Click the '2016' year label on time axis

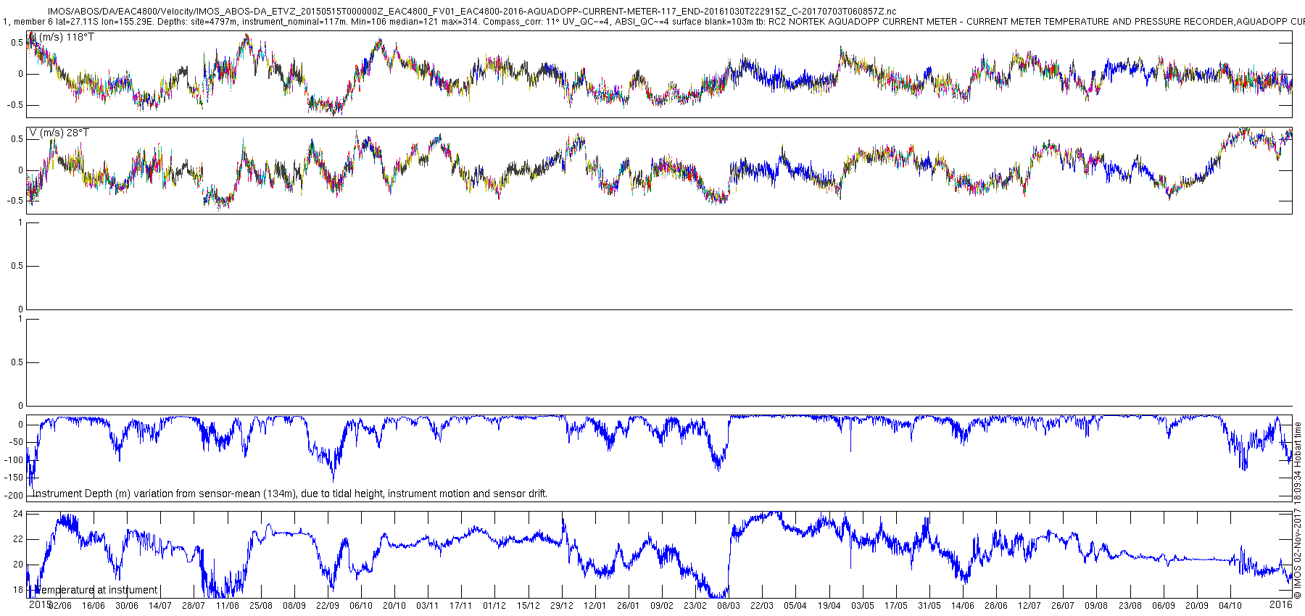(x=1281, y=604)
